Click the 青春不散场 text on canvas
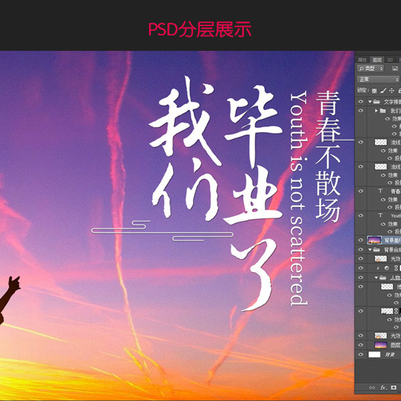Viewport: 401px width, 401px height. (x=328, y=156)
